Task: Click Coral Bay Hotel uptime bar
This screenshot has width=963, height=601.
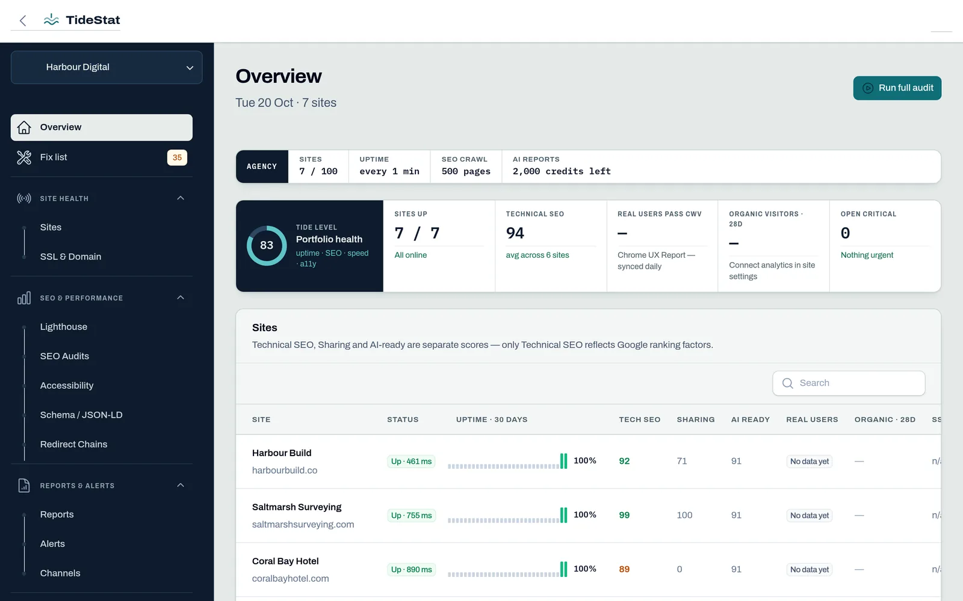Action: [507, 570]
